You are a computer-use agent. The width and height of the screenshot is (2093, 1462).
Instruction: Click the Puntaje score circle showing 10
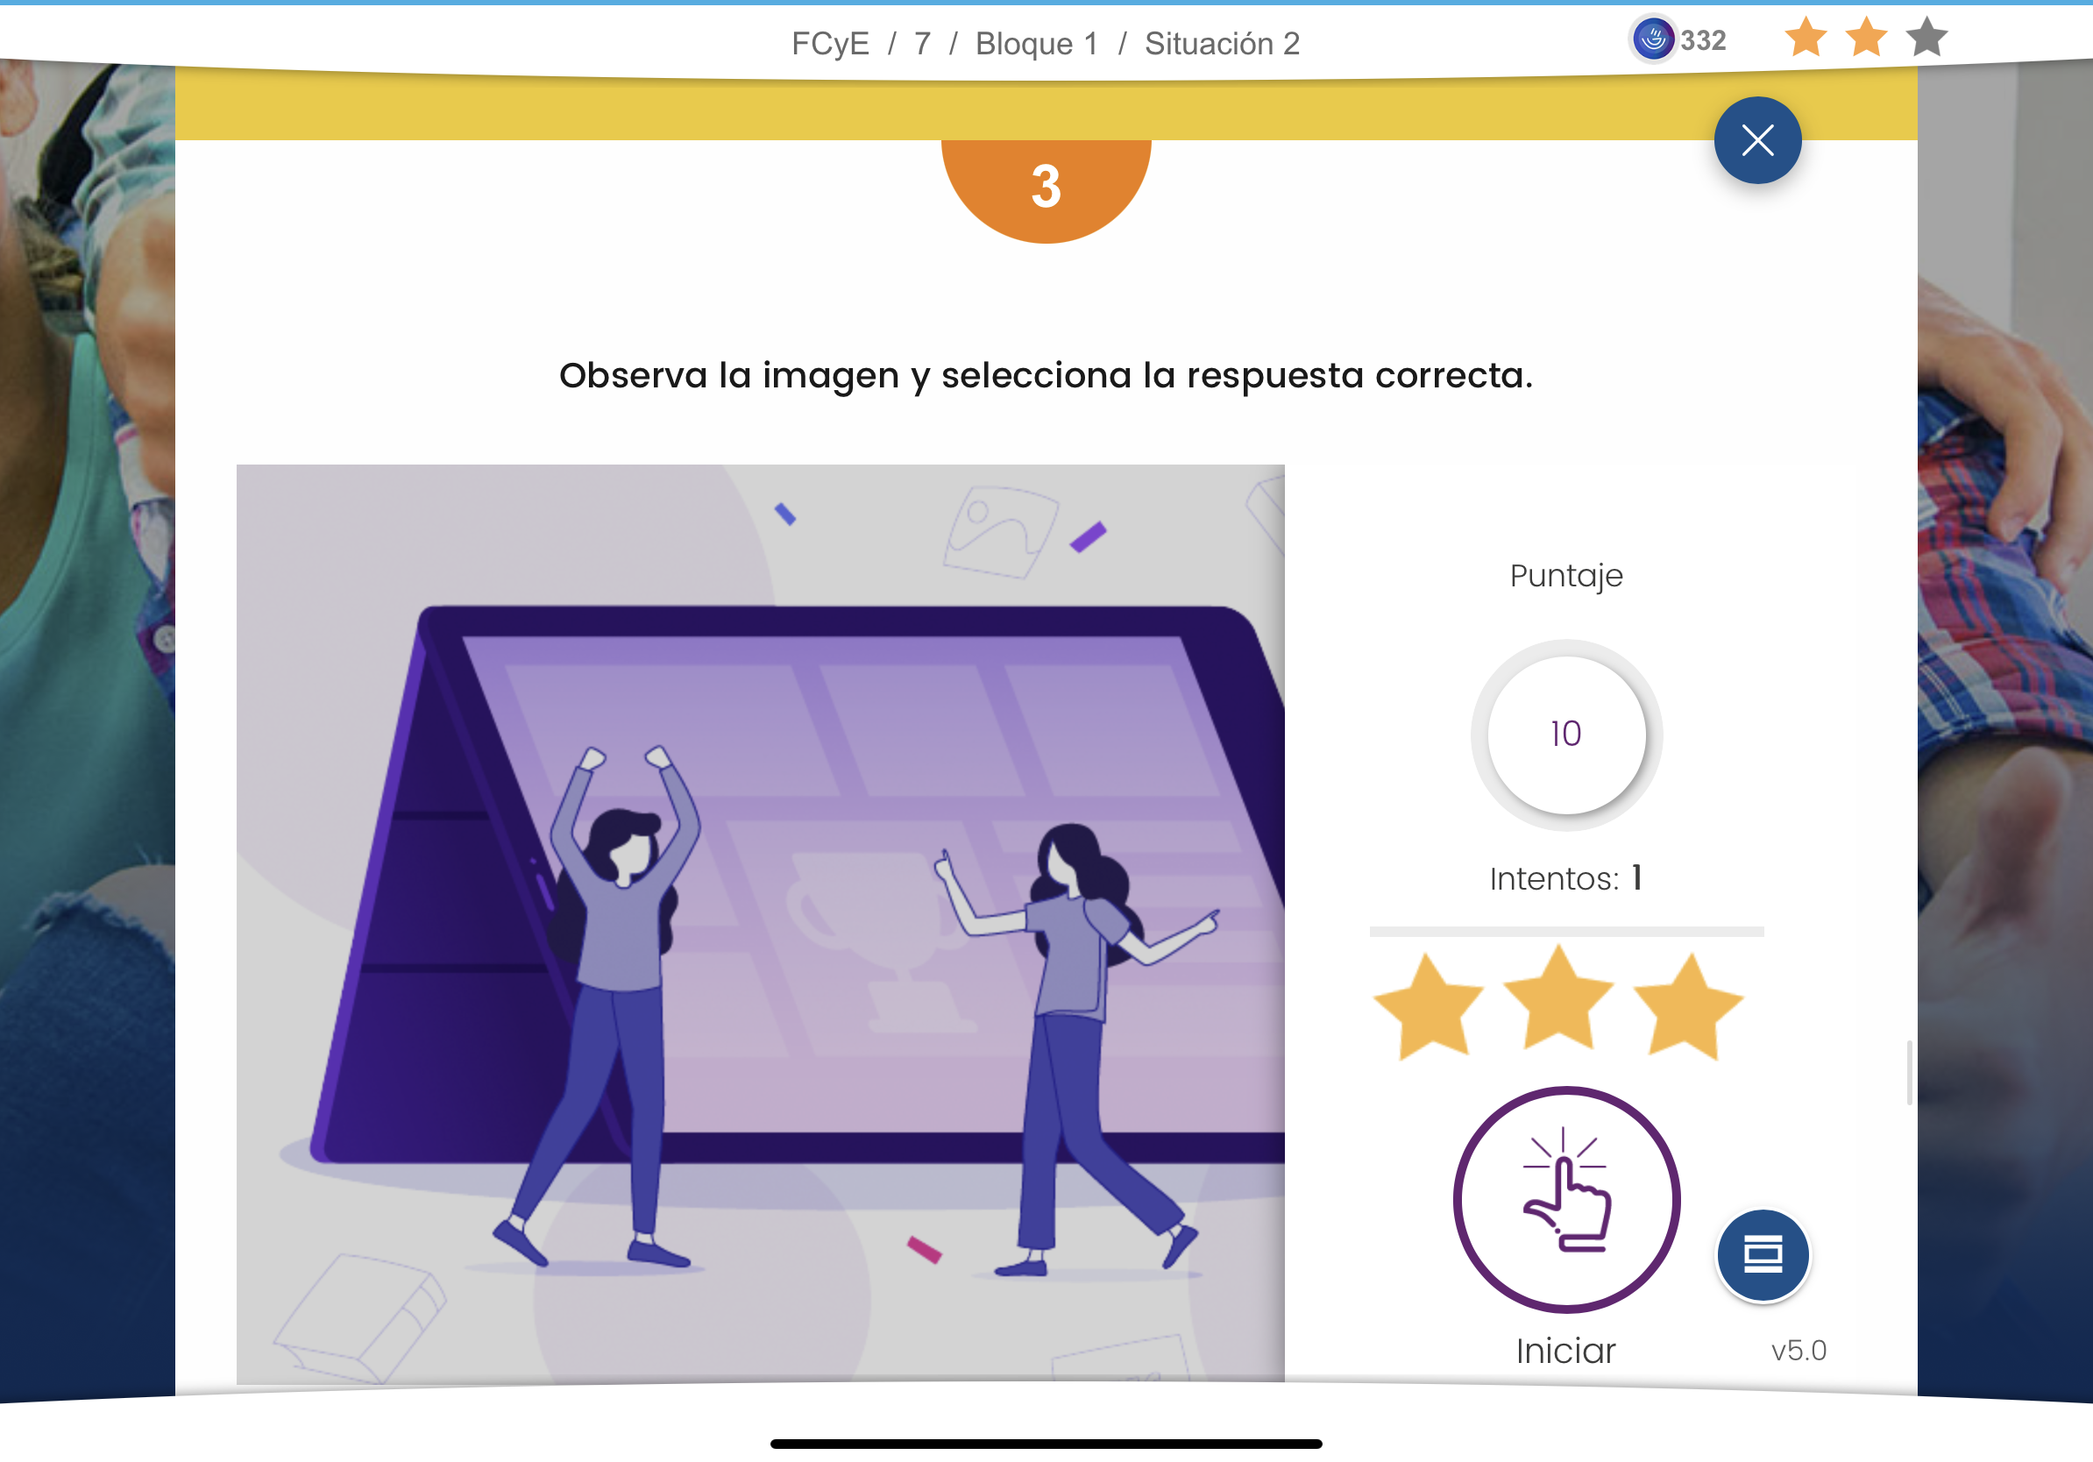tap(1566, 735)
